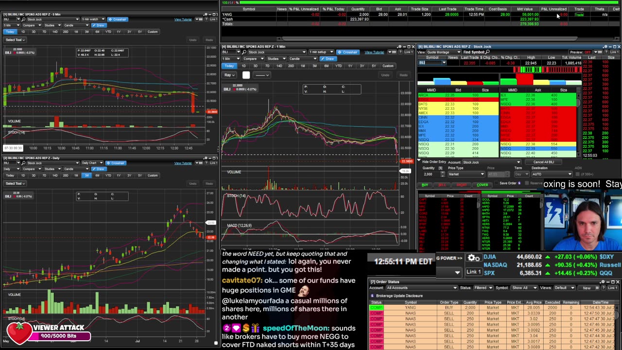Select YTD tab in 1 Min chart
Screen dimensions: 622x350
(338, 66)
